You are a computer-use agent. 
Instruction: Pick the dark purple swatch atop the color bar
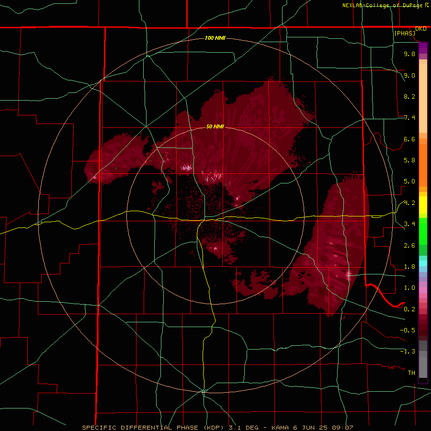tap(423, 48)
